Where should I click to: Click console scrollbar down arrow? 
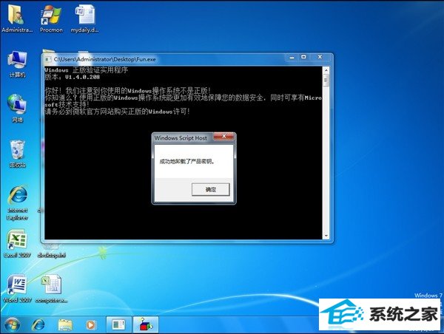(326, 236)
